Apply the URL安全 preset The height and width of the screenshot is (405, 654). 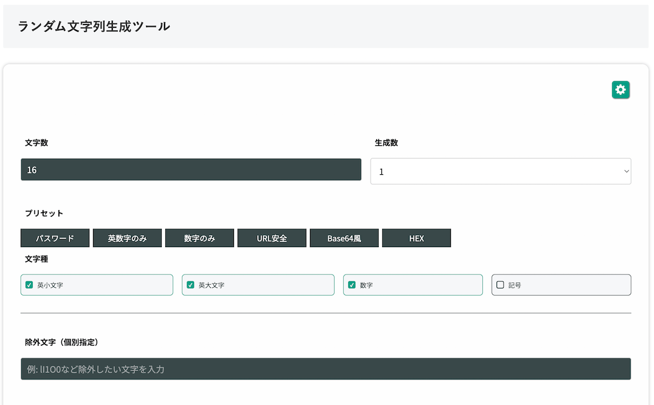(271, 238)
